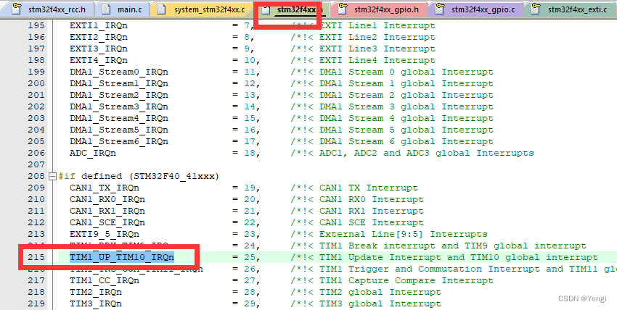Click the file icon on main.c tab
Image resolution: width=617 pixels, height=310 pixels.
(x=106, y=9)
